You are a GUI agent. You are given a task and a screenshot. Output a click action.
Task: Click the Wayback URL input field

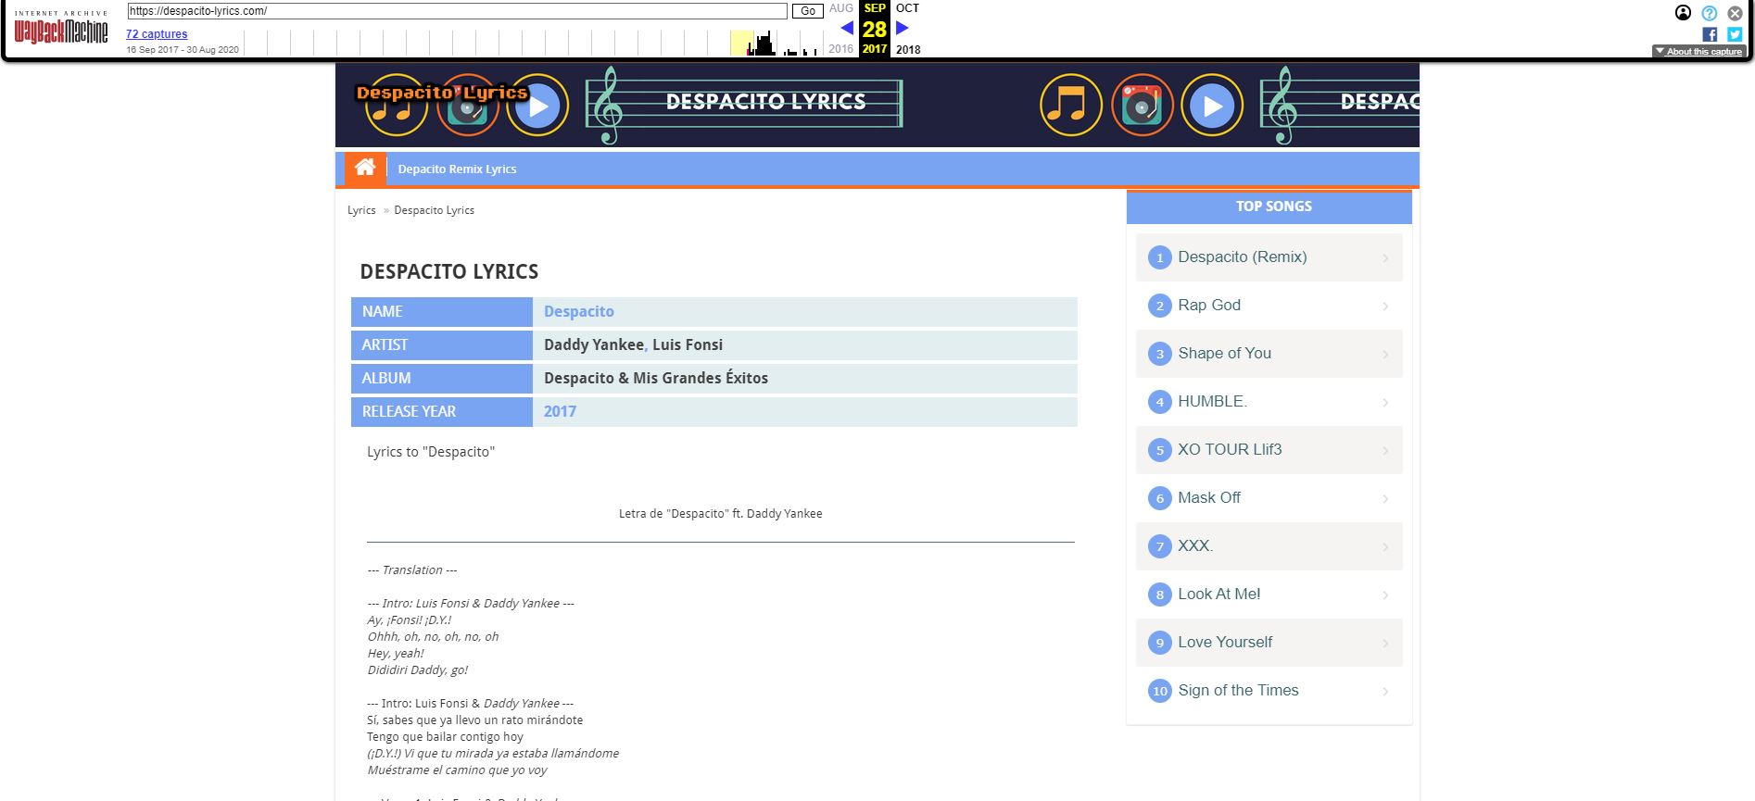click(x=457, y=11)
